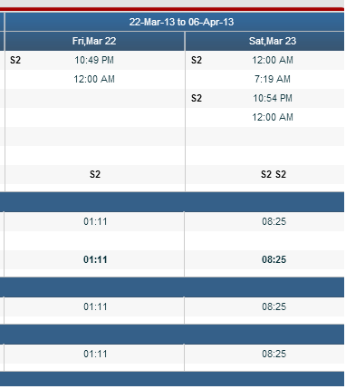Click the bottom-most 08:25 value
Screen dimensions: 346x389
274,355
